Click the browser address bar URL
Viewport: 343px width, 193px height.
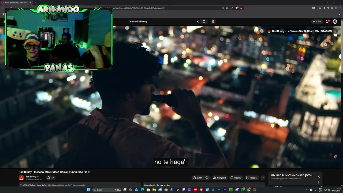pyautogui.click(x=134, y=8)
